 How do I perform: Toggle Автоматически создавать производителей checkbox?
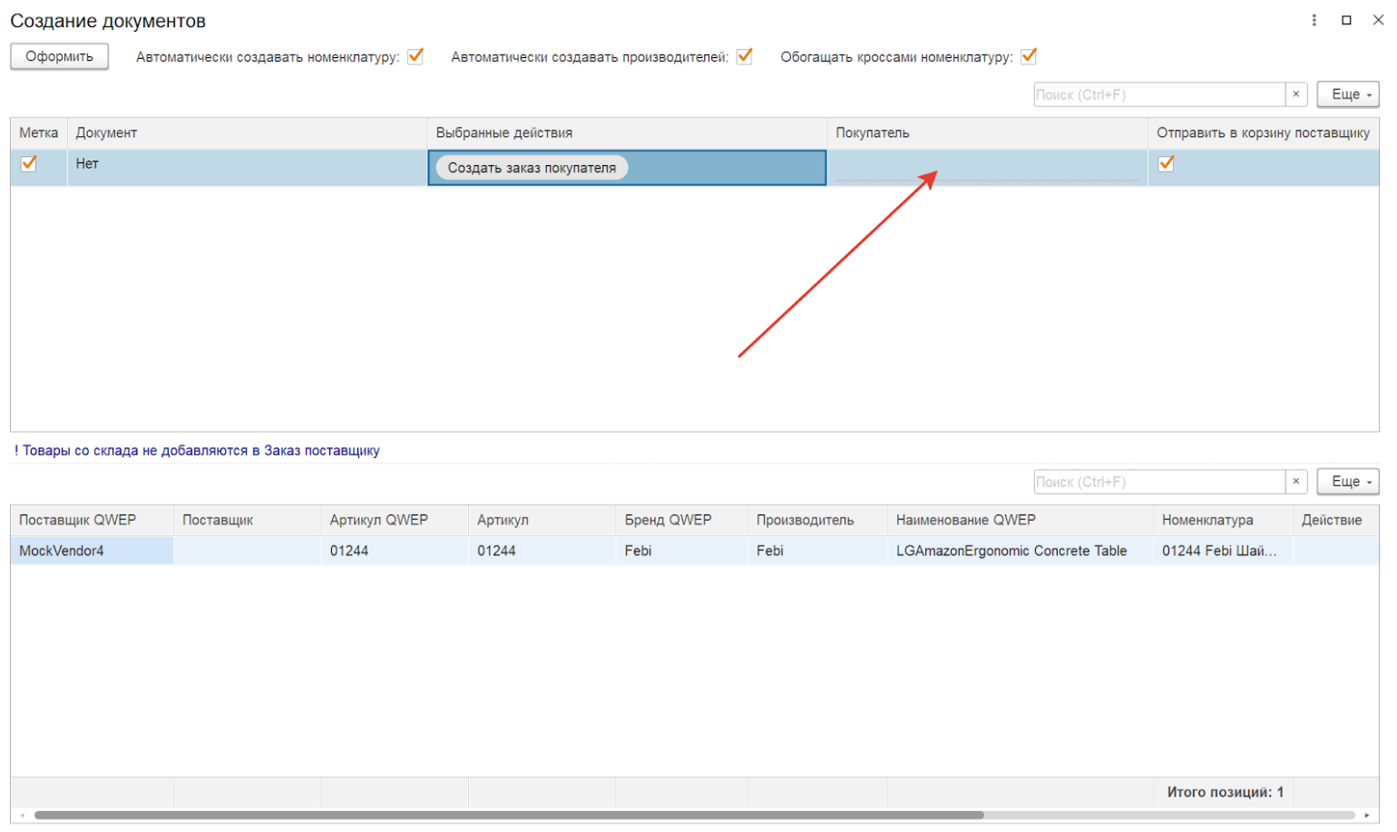[x=745, y=56]
